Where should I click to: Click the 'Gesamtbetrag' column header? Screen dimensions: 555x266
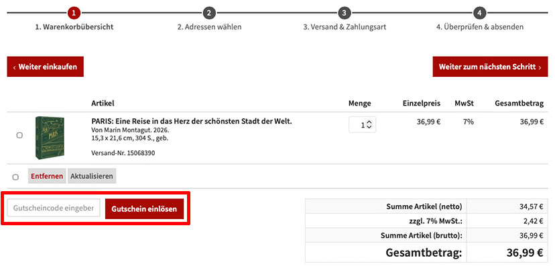(519, 104)
